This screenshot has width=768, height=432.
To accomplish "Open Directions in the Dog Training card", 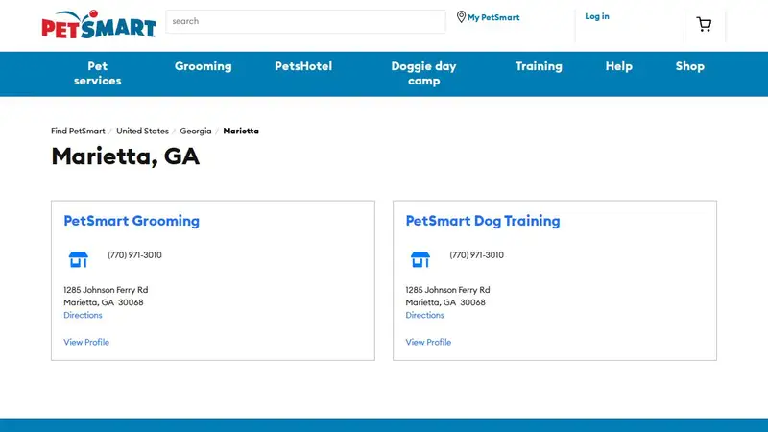I will (424, 315).
